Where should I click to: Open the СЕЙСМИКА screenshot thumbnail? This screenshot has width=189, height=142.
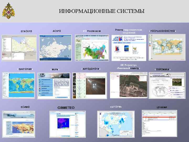[x=167, y=85]
